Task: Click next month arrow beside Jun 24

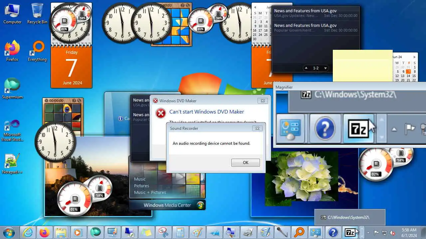Action: coord(414,57)
